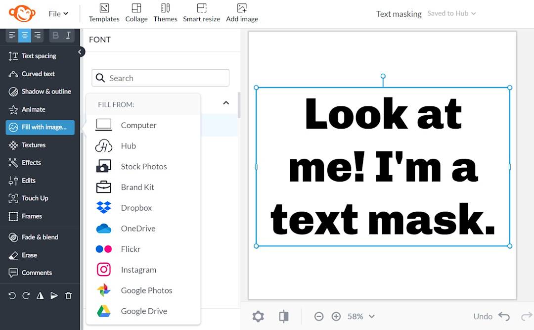
Task: Flip the text horizontally
Action: tap(40, 295)
